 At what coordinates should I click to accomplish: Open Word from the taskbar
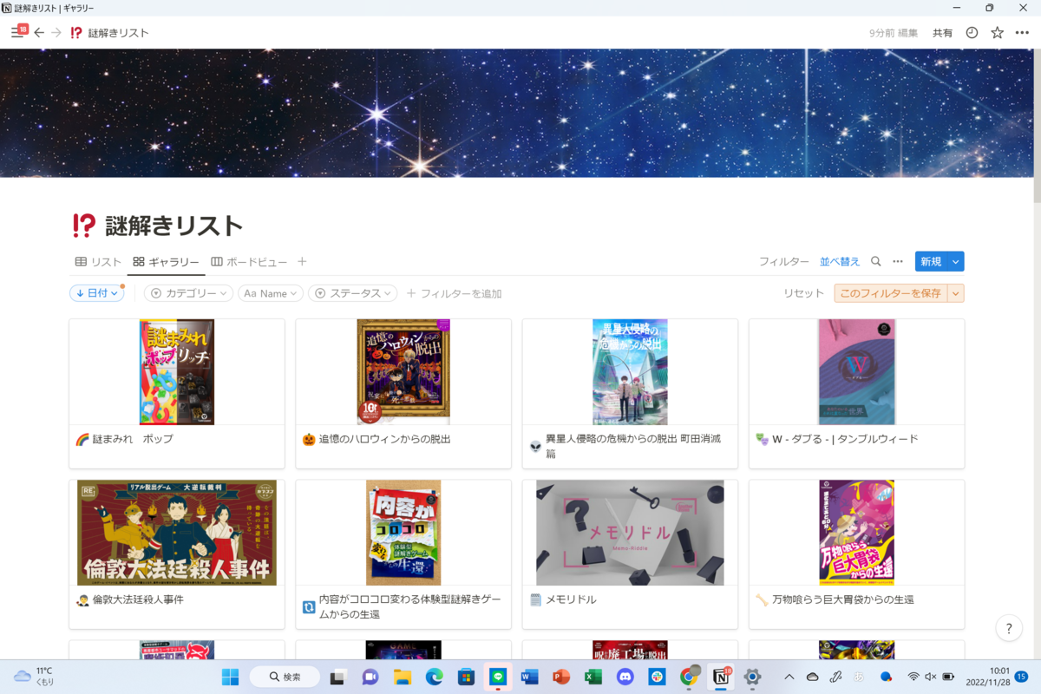tap(530, 677)
